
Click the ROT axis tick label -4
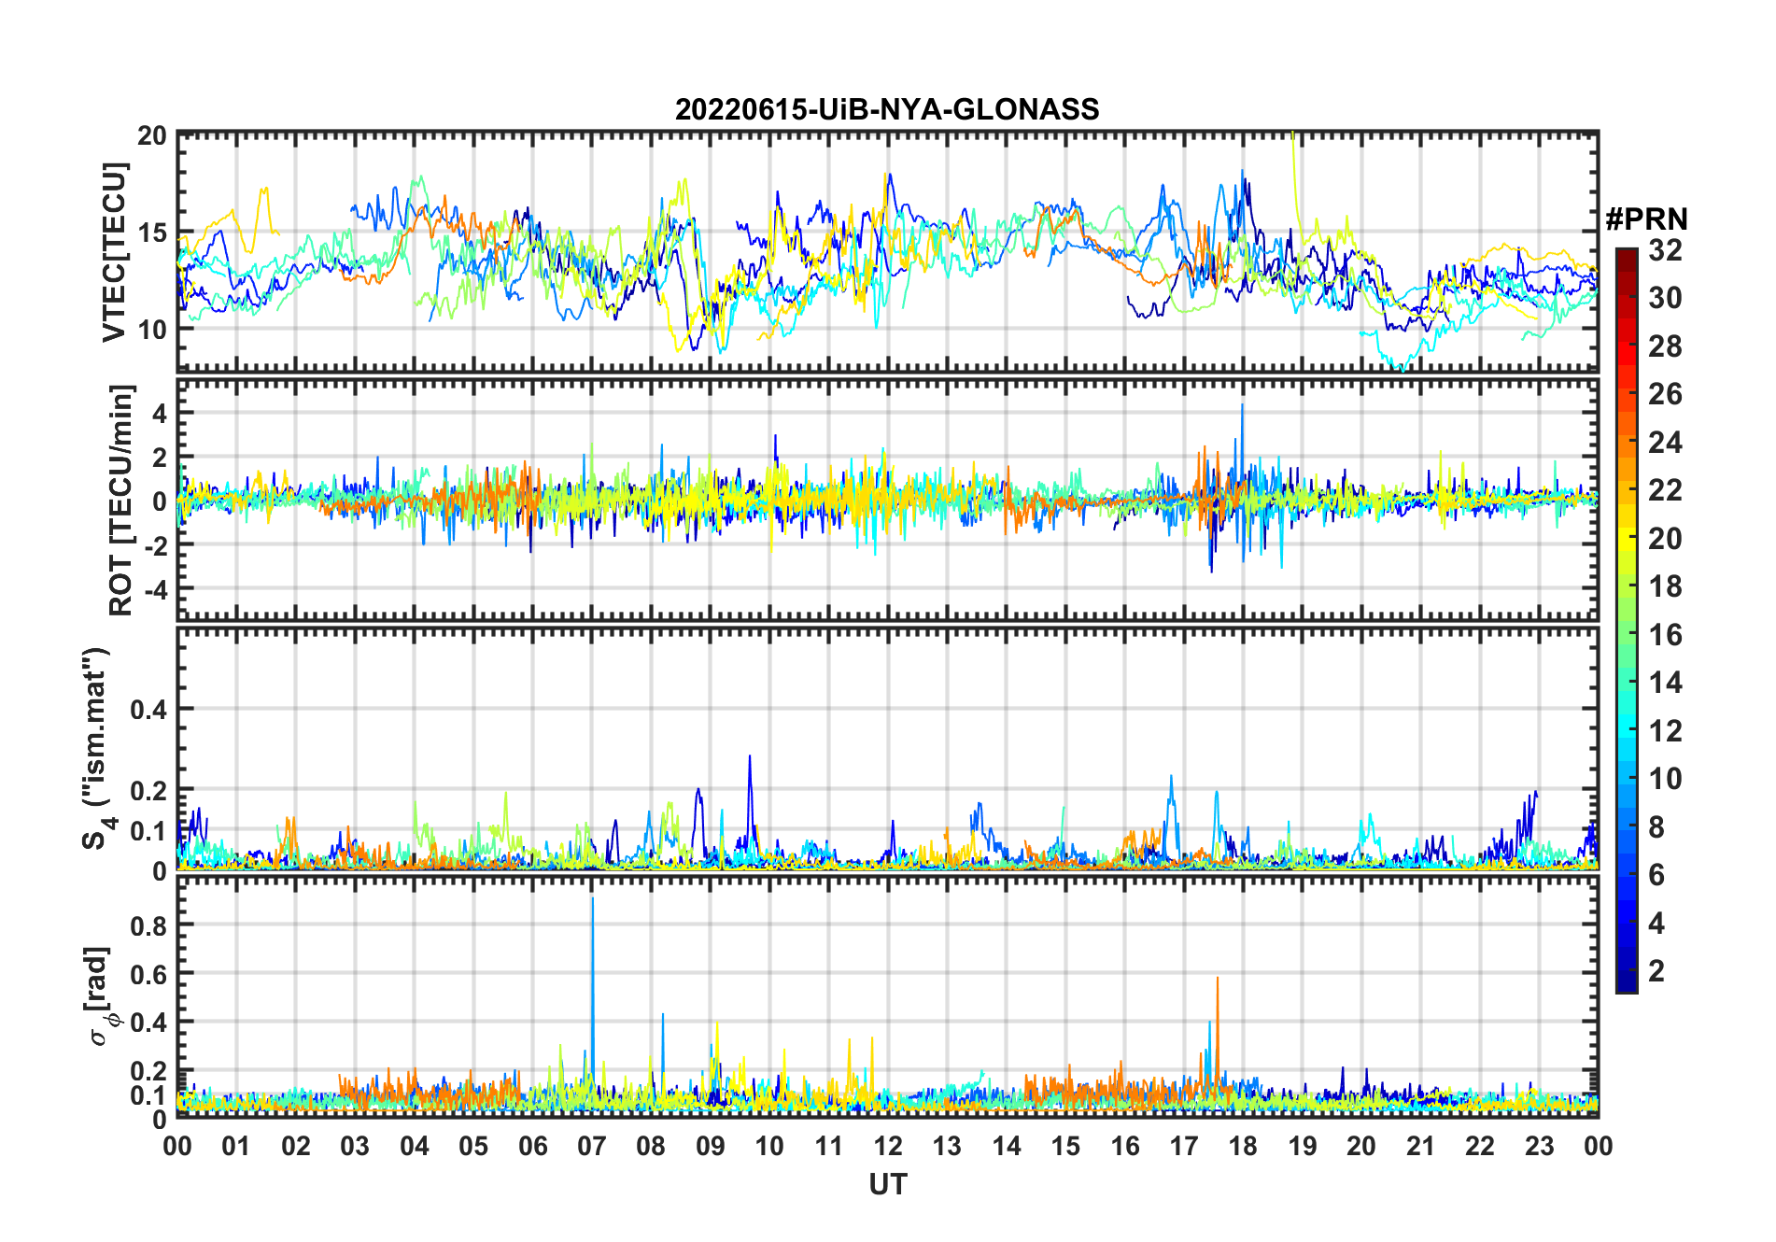(x=156, y=588)
